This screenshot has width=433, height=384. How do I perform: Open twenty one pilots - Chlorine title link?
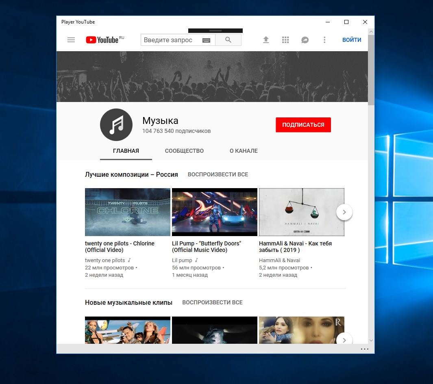click(x=120, y=247)
